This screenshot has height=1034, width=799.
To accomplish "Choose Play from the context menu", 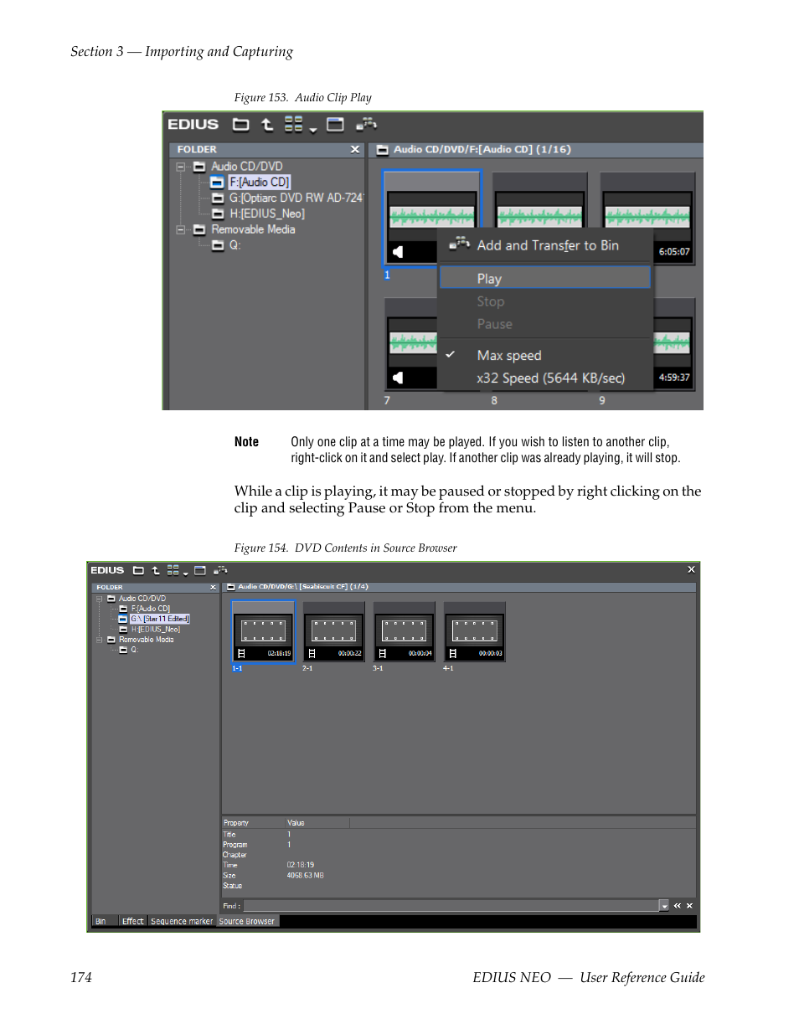I will click(545, 278).
